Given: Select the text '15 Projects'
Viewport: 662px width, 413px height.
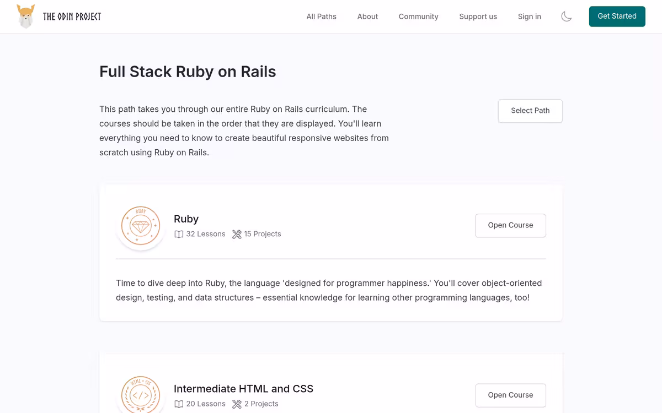Looking at the screenshot, I should [263, 234].
